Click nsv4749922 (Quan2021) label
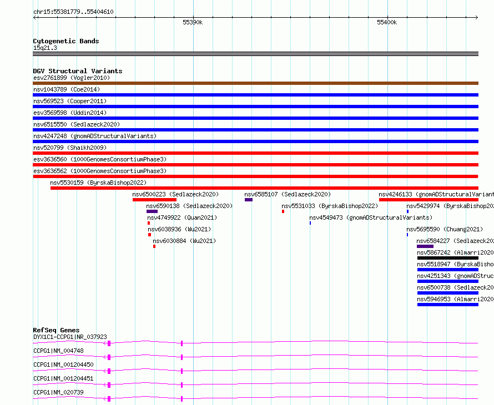494x405 pixels. pos(182,217)
